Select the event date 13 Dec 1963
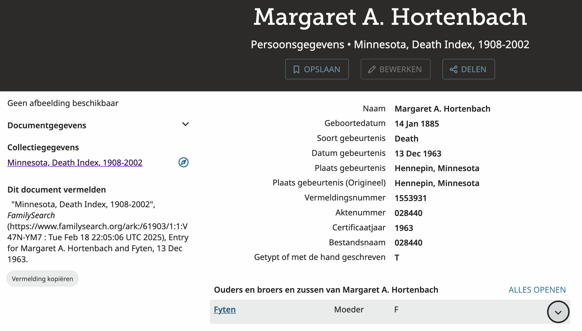582x331 pixels. [418, 154]
